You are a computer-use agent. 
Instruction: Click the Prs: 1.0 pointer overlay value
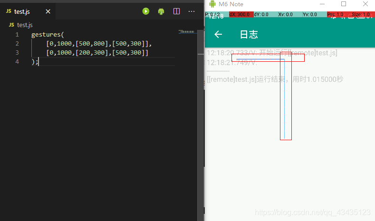(335, 14)
